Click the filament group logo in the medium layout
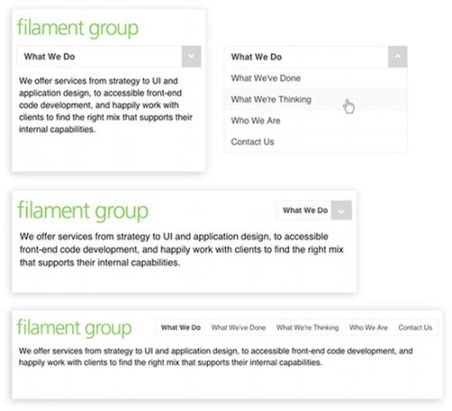Viewport: 452px width, 411px height. point(83,211)
